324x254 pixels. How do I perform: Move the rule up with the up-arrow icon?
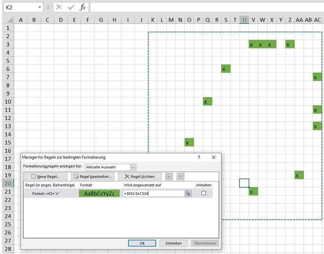[170, 176]
